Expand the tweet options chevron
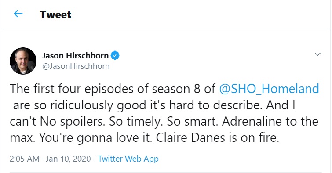Screen dimensions: 332x173 pos(317,54)
